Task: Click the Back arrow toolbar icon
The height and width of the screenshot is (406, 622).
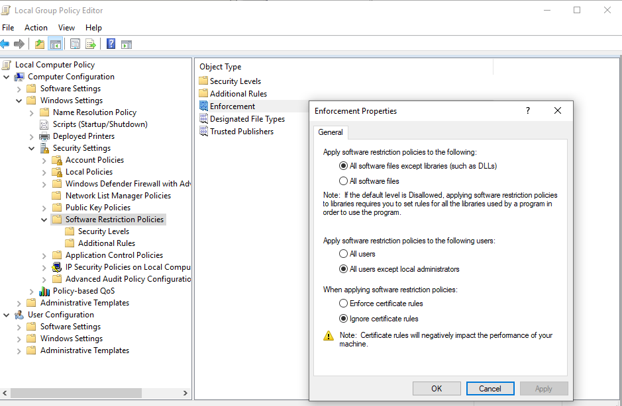Action: point(5,44)
